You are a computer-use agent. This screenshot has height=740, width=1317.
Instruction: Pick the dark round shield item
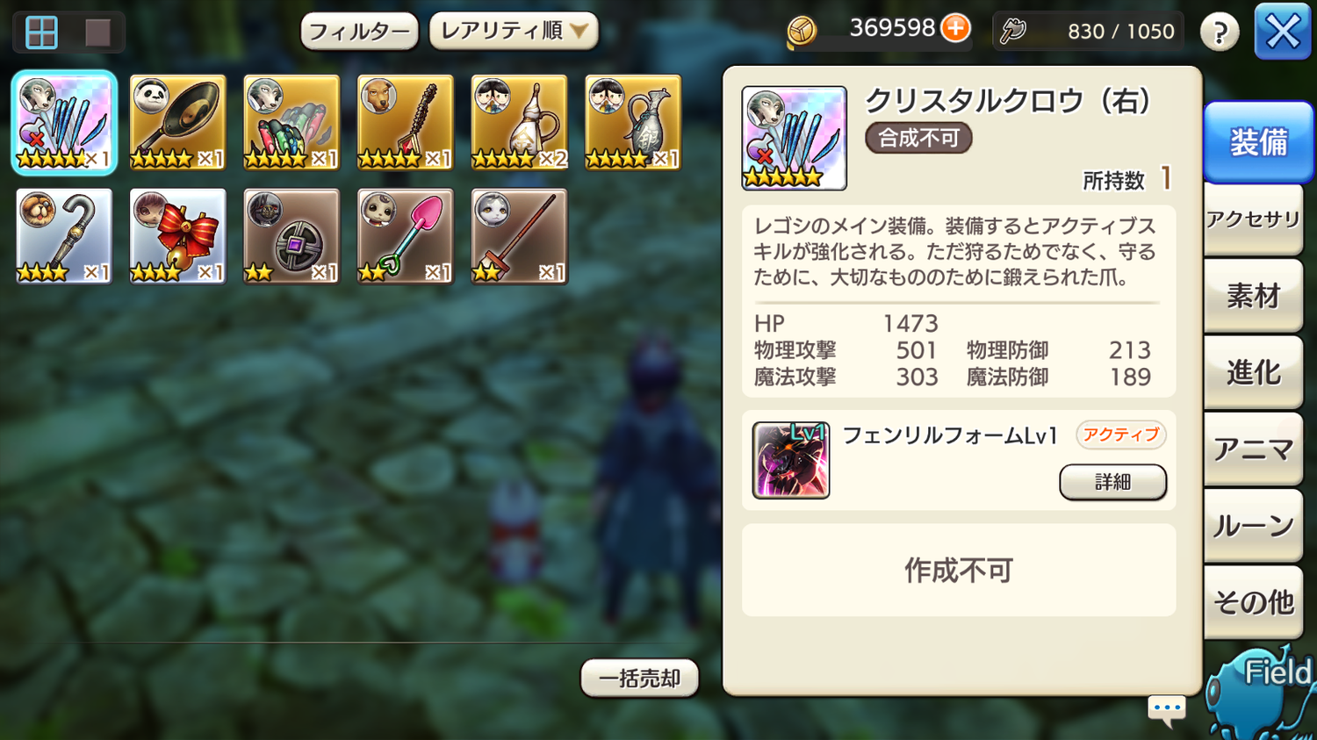tap(291, 236)
